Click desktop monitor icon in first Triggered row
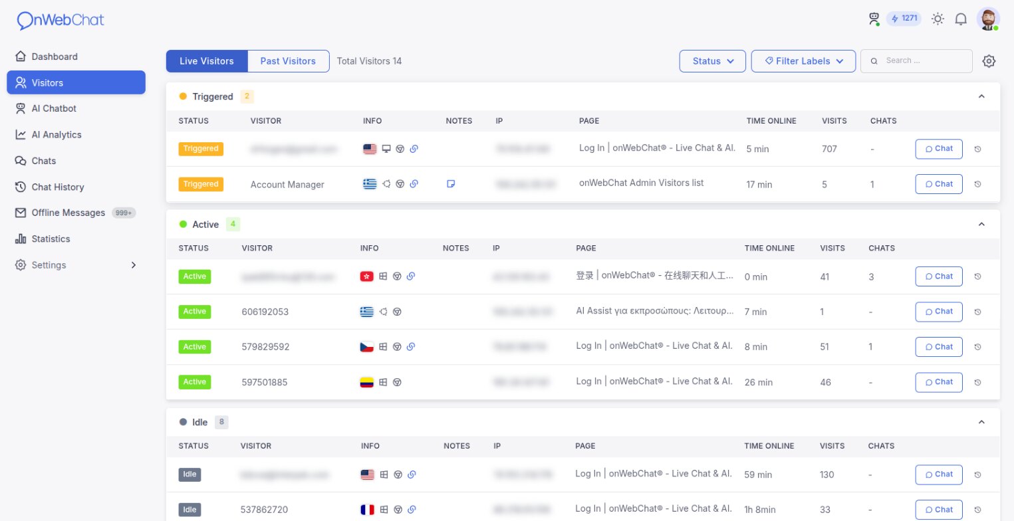 386,149
